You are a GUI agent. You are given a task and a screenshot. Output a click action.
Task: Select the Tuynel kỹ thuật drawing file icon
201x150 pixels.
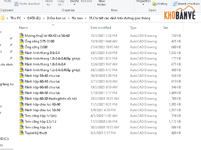tap(21, 133)
